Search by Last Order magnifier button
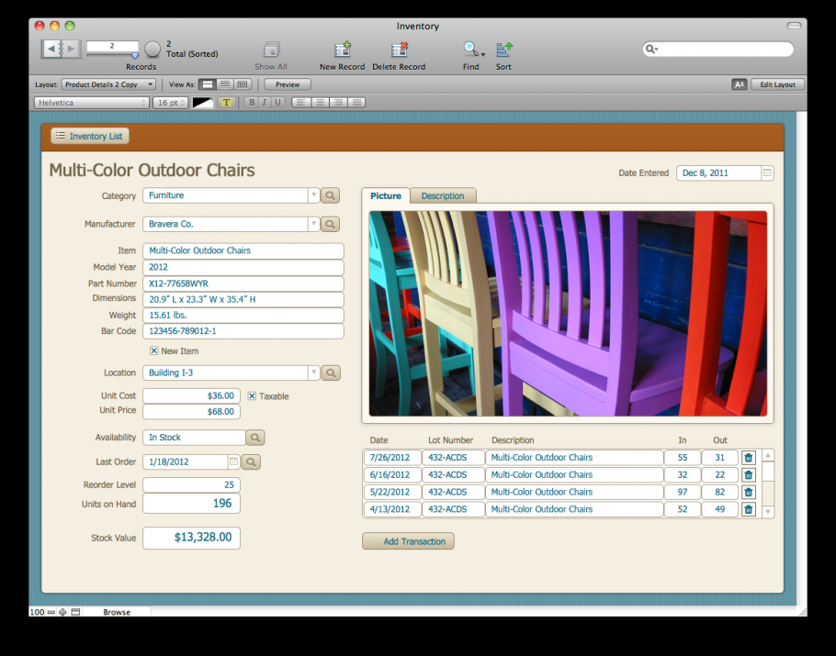This screenshot has width=836, height=656. [x=251, y=462]
